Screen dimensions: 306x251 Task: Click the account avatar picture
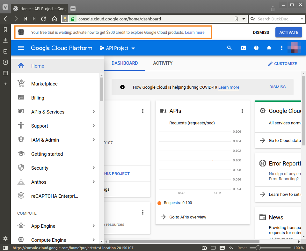294,48
